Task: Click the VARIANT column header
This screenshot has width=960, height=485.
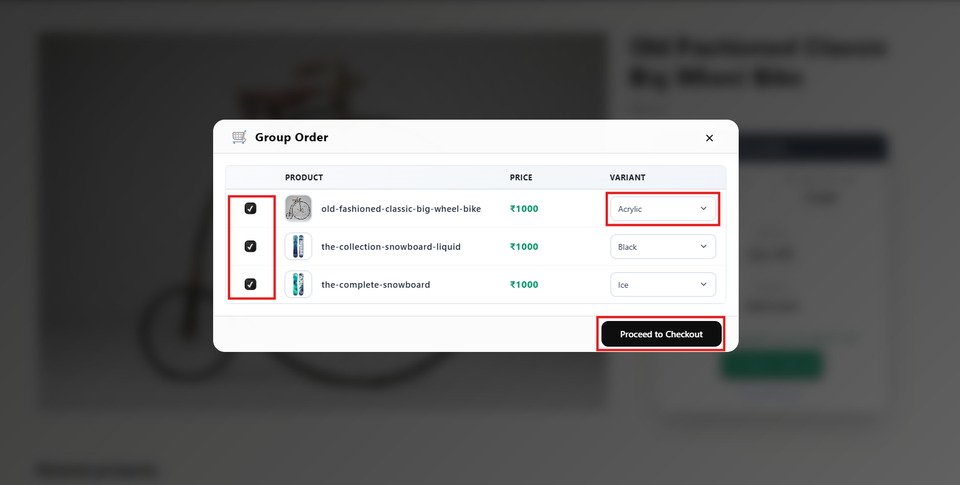Action: [627, 177]
